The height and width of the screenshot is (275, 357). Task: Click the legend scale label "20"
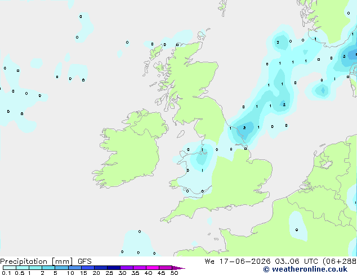click(96, 273)
